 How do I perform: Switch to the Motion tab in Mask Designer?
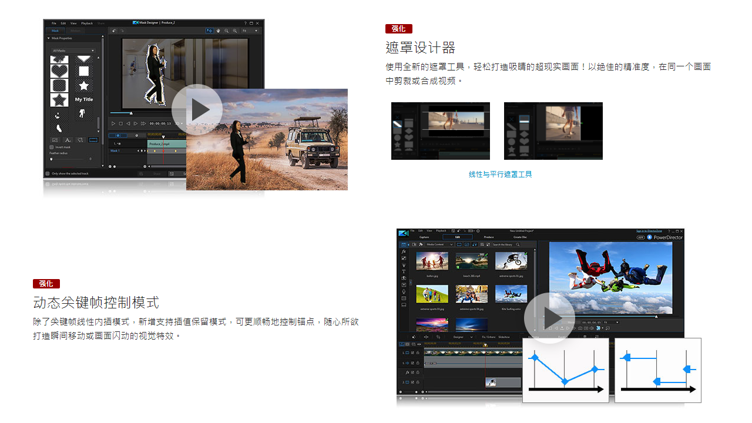(76, 29)
